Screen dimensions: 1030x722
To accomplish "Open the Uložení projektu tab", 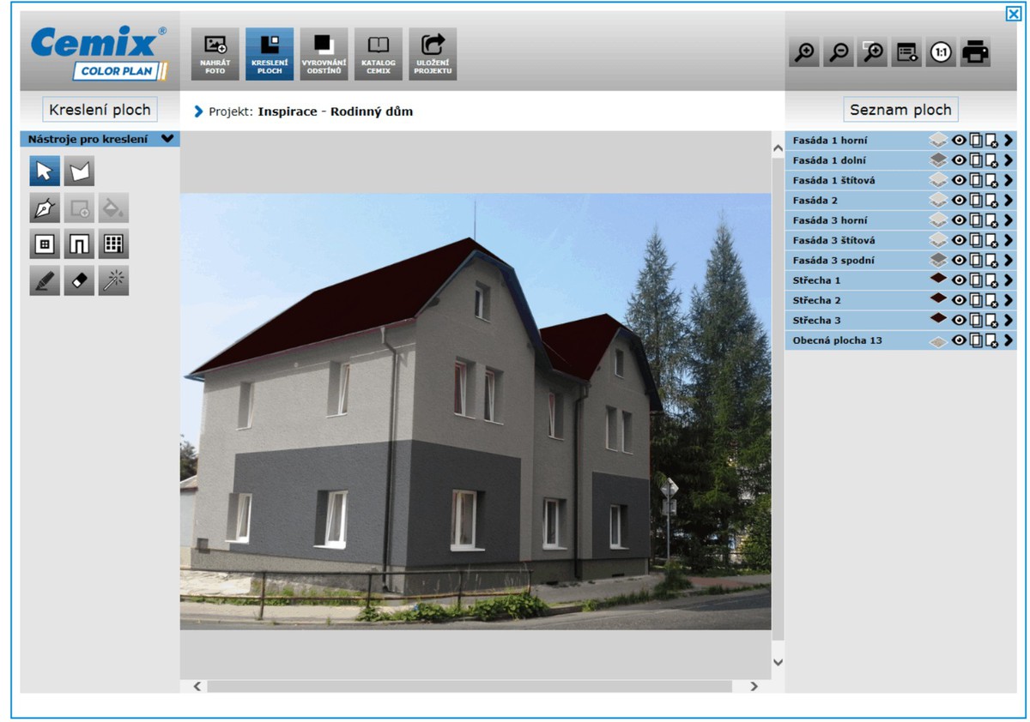I will pos(433,54).
